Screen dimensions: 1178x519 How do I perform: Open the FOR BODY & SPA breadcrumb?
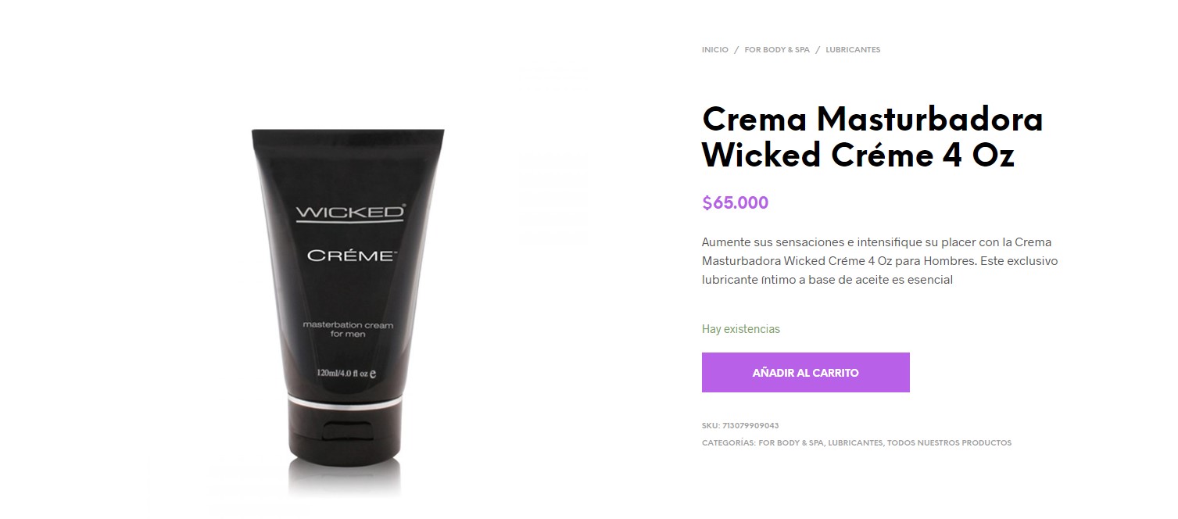[x=777, y=49]
